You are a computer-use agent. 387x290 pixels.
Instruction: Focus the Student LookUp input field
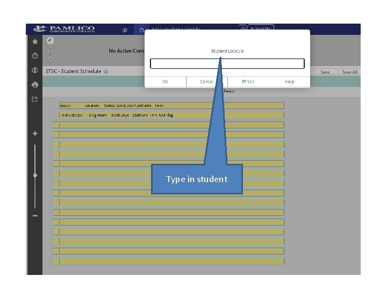tap(227, 63)
